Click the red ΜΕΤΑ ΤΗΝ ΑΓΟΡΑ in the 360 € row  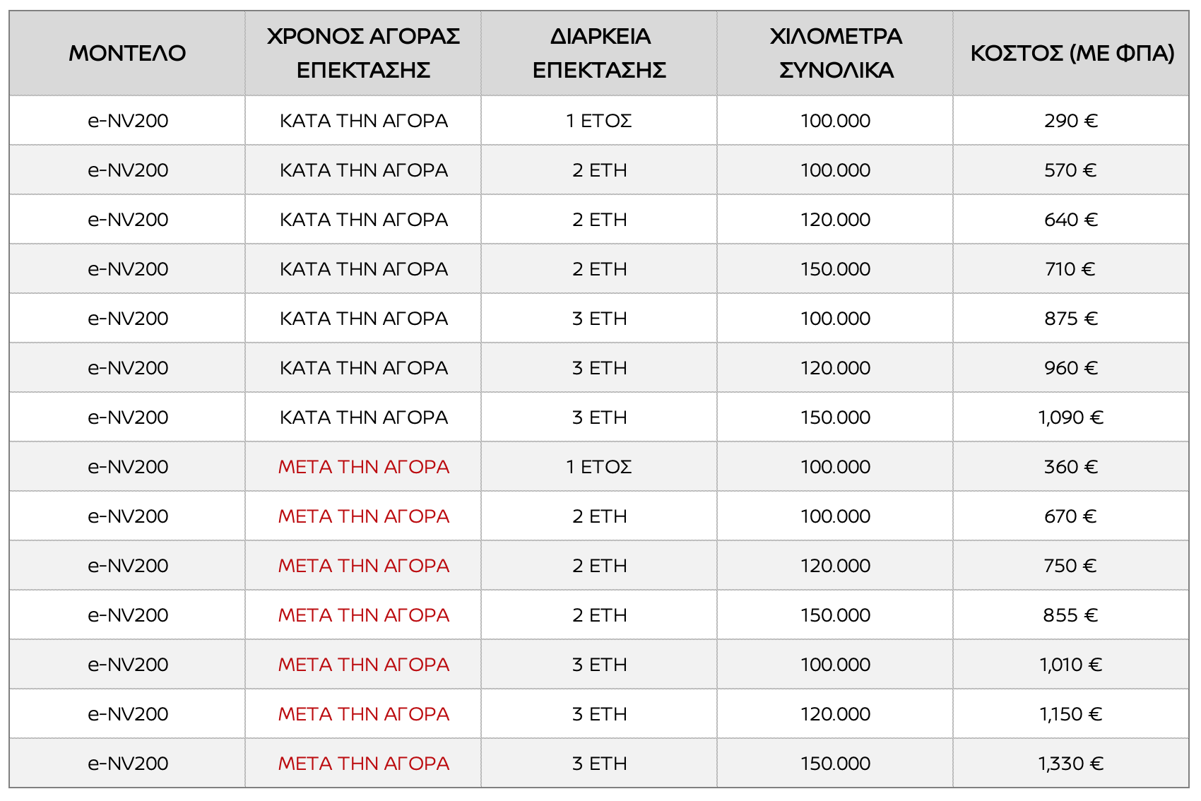pyautogui.click(x=363, y=467)
